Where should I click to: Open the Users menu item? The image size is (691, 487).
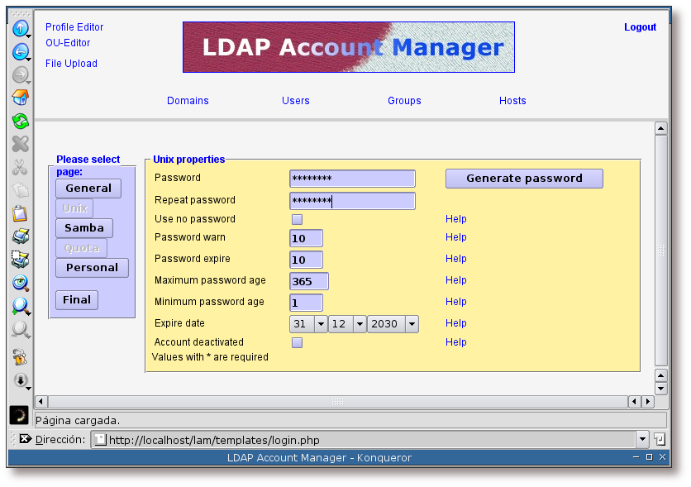click(x=295, y=101)
